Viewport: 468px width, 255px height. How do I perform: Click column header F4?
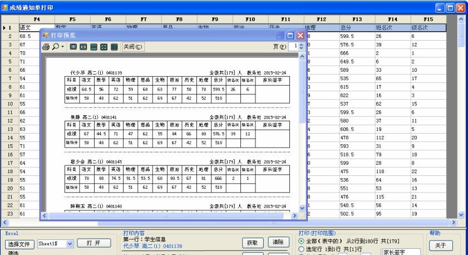point(37,19)
